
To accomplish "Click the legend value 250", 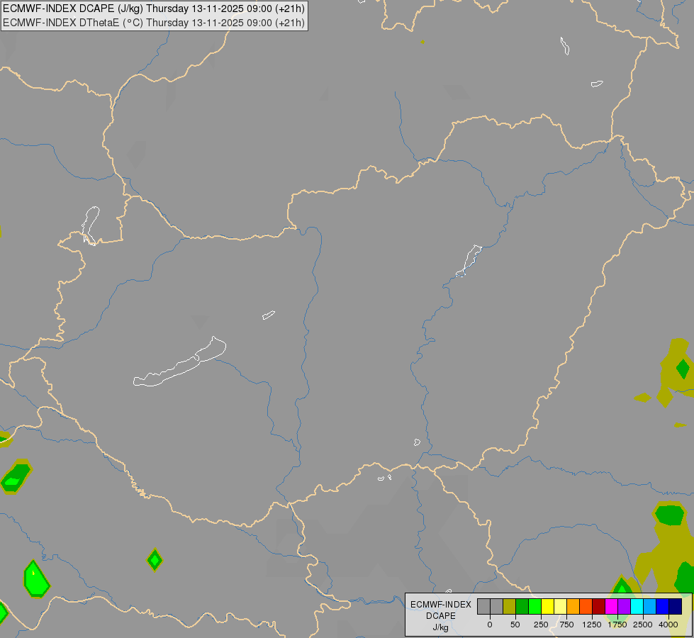I will pyautogui.click(x=541, y=625).
